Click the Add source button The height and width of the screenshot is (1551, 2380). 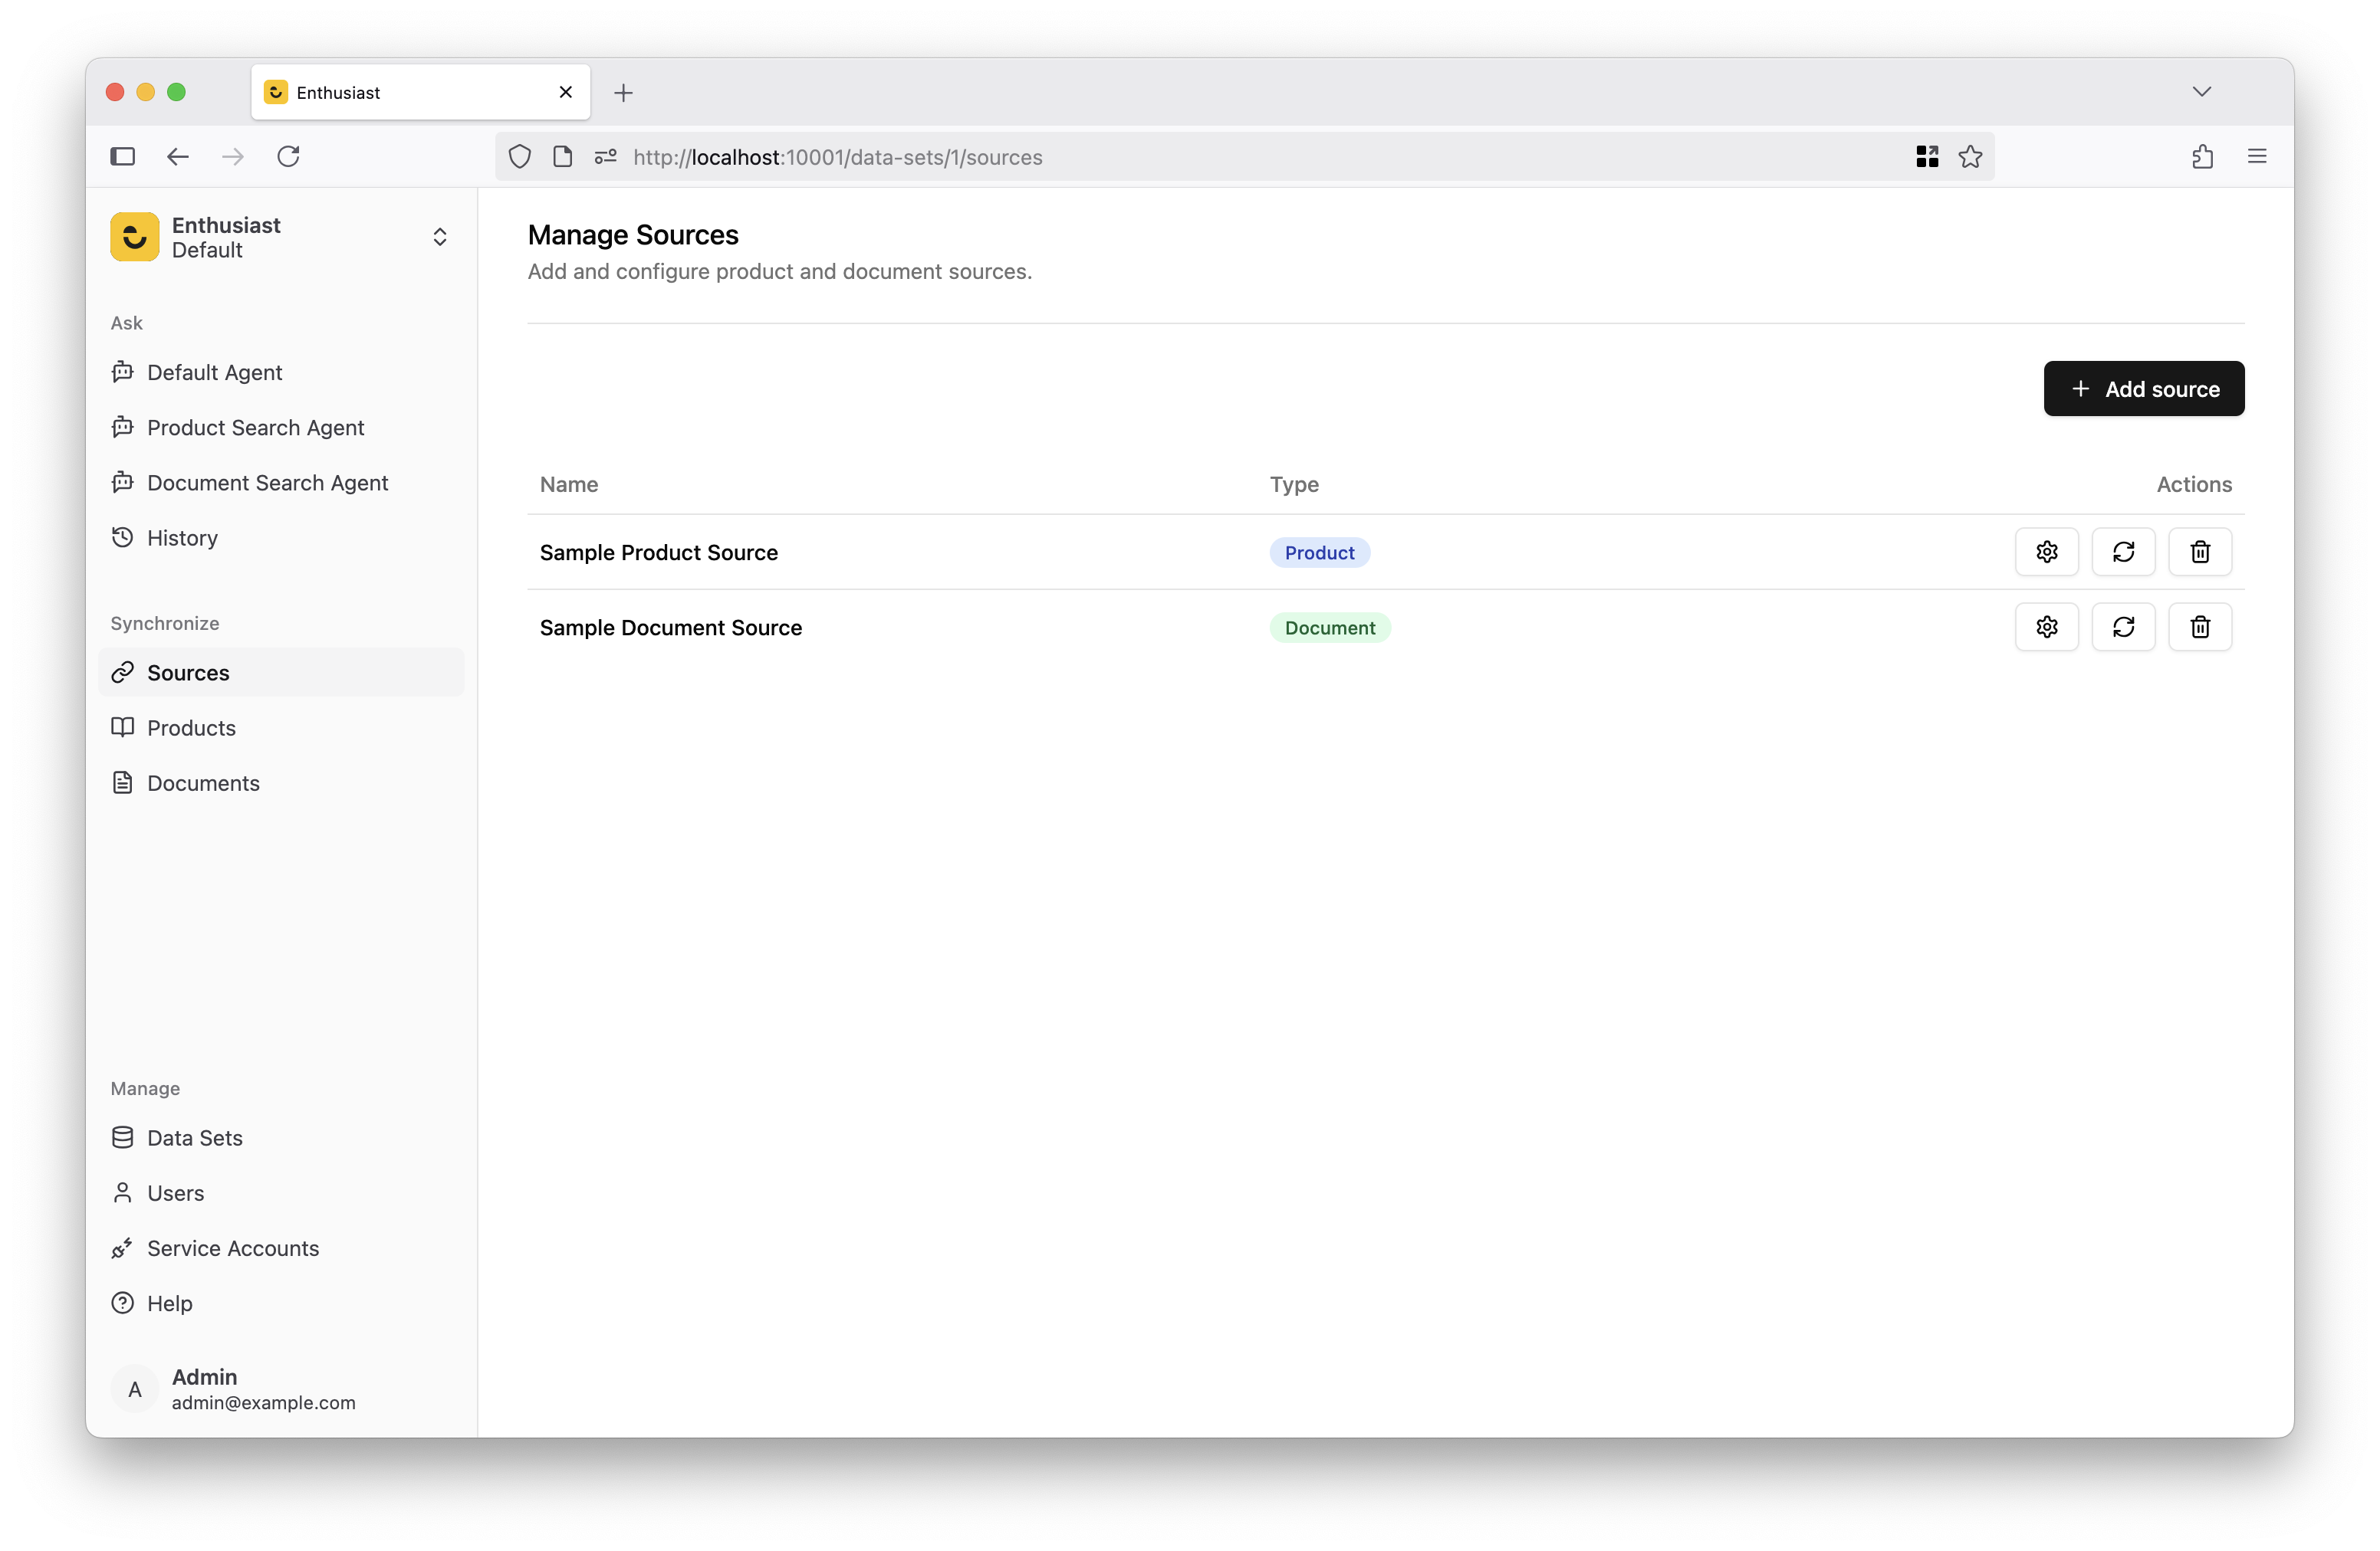(x=2143, y=389)
